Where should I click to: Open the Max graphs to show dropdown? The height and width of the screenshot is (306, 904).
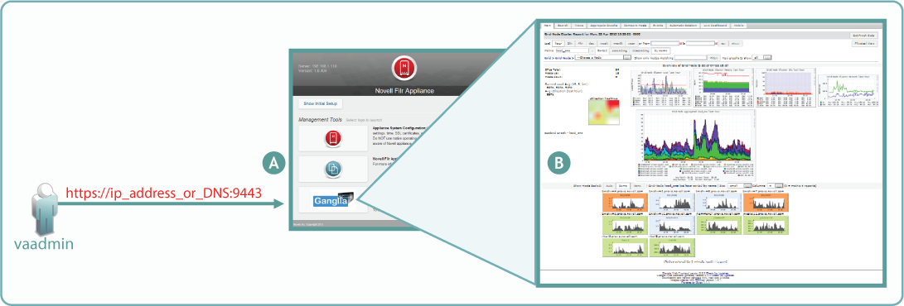(x=761, y=58)
